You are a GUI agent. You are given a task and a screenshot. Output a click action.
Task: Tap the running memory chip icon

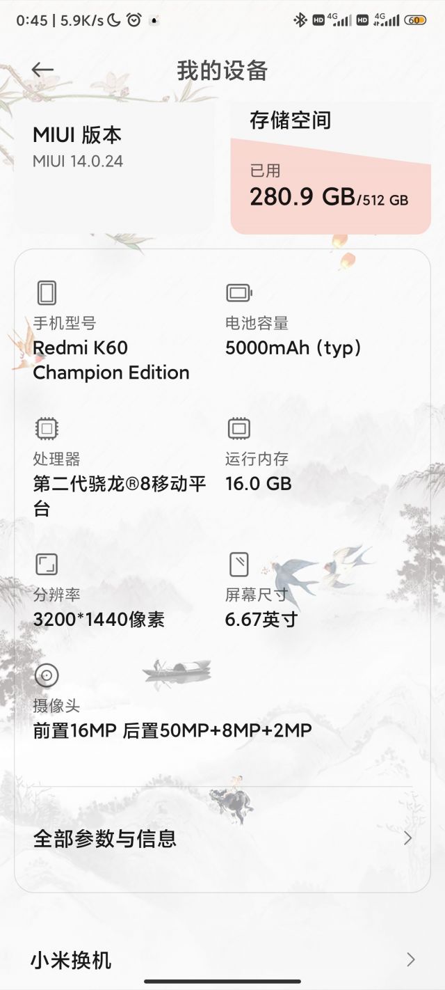[x=238, y=429]
